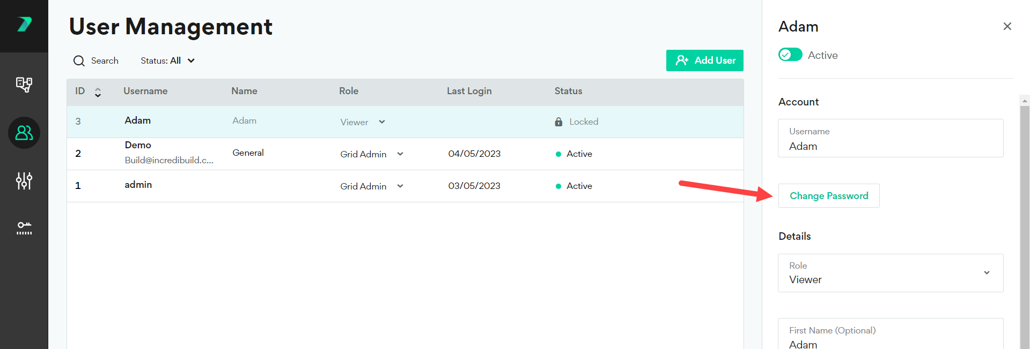The height and width of the screenshot is (349, 1030).
Task: Expand Demo's Grid Admin role dropdown
Action: (400, 154)
